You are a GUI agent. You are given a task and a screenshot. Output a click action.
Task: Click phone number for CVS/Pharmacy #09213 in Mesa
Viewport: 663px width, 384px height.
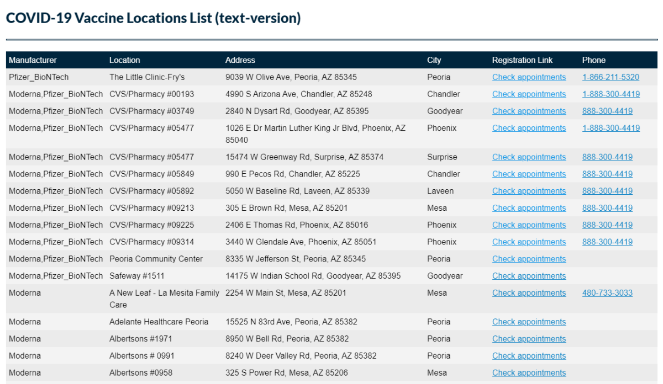point(607,208)
